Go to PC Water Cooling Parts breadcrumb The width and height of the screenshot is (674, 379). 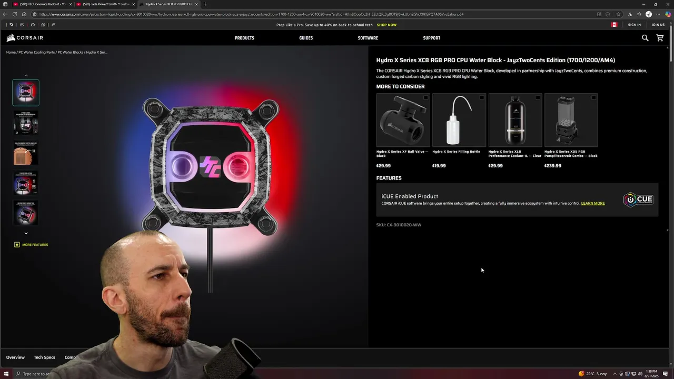point(36,52)
